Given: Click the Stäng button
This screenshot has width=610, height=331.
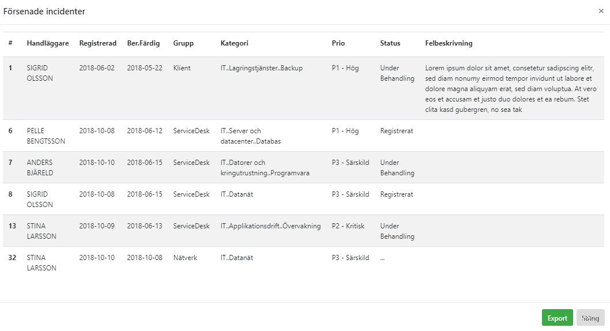Looking at the screenshot, I should pyautogui.click(x=590, y=318).
